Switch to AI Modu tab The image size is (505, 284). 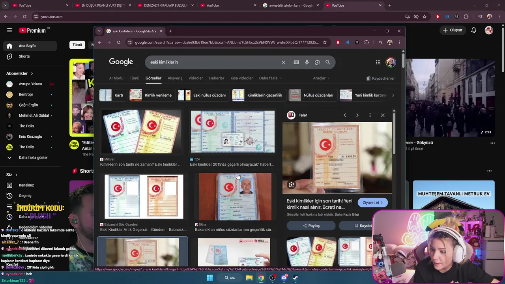[116, 78]
